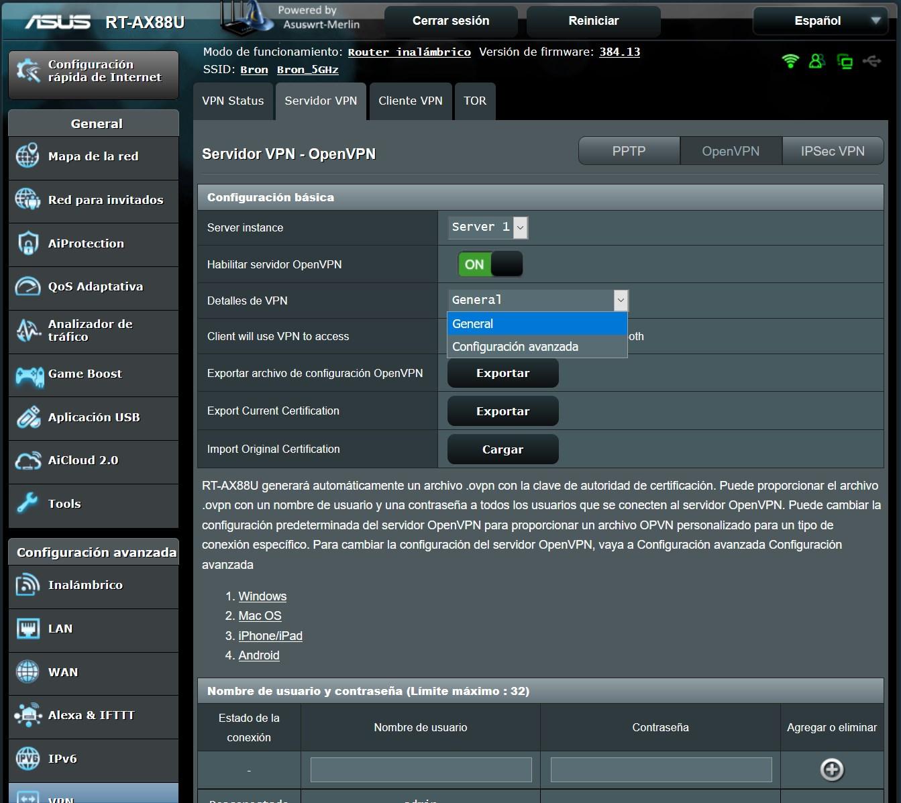
Task: Export the OpenVPN configuration file
Action: click(503, 373)
